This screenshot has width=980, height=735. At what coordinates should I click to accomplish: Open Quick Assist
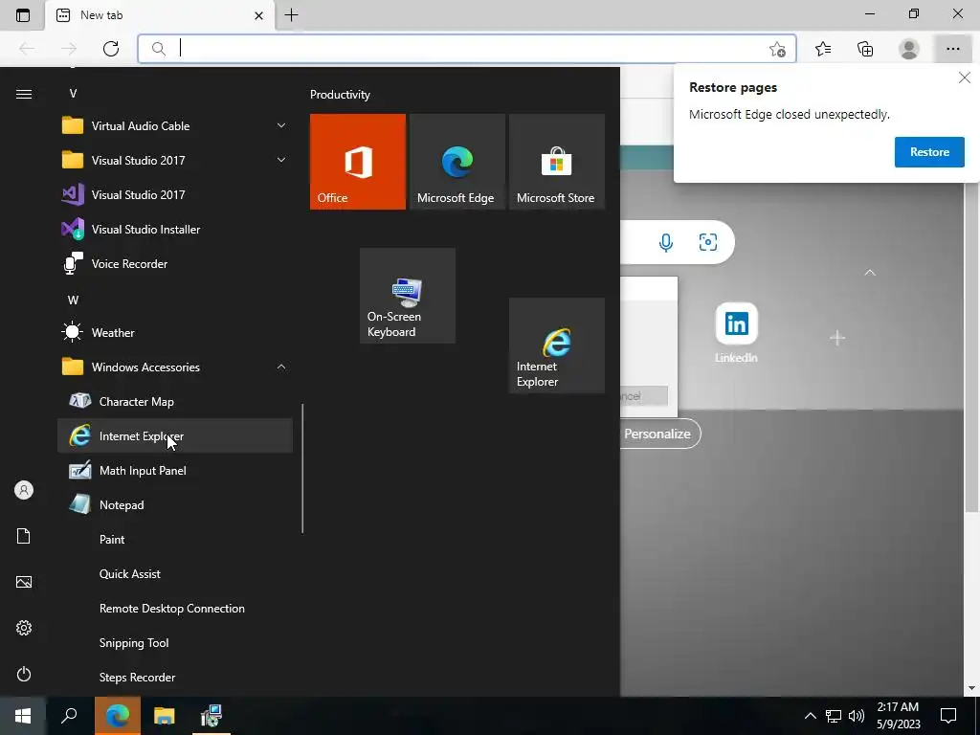click(x=175, y=574)
